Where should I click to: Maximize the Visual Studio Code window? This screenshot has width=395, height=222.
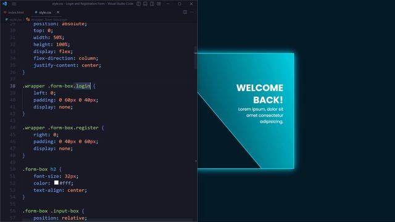click(x=180, y=4)
